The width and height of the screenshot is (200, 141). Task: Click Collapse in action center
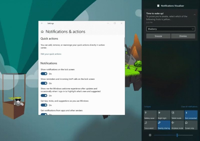pos(147,106)
